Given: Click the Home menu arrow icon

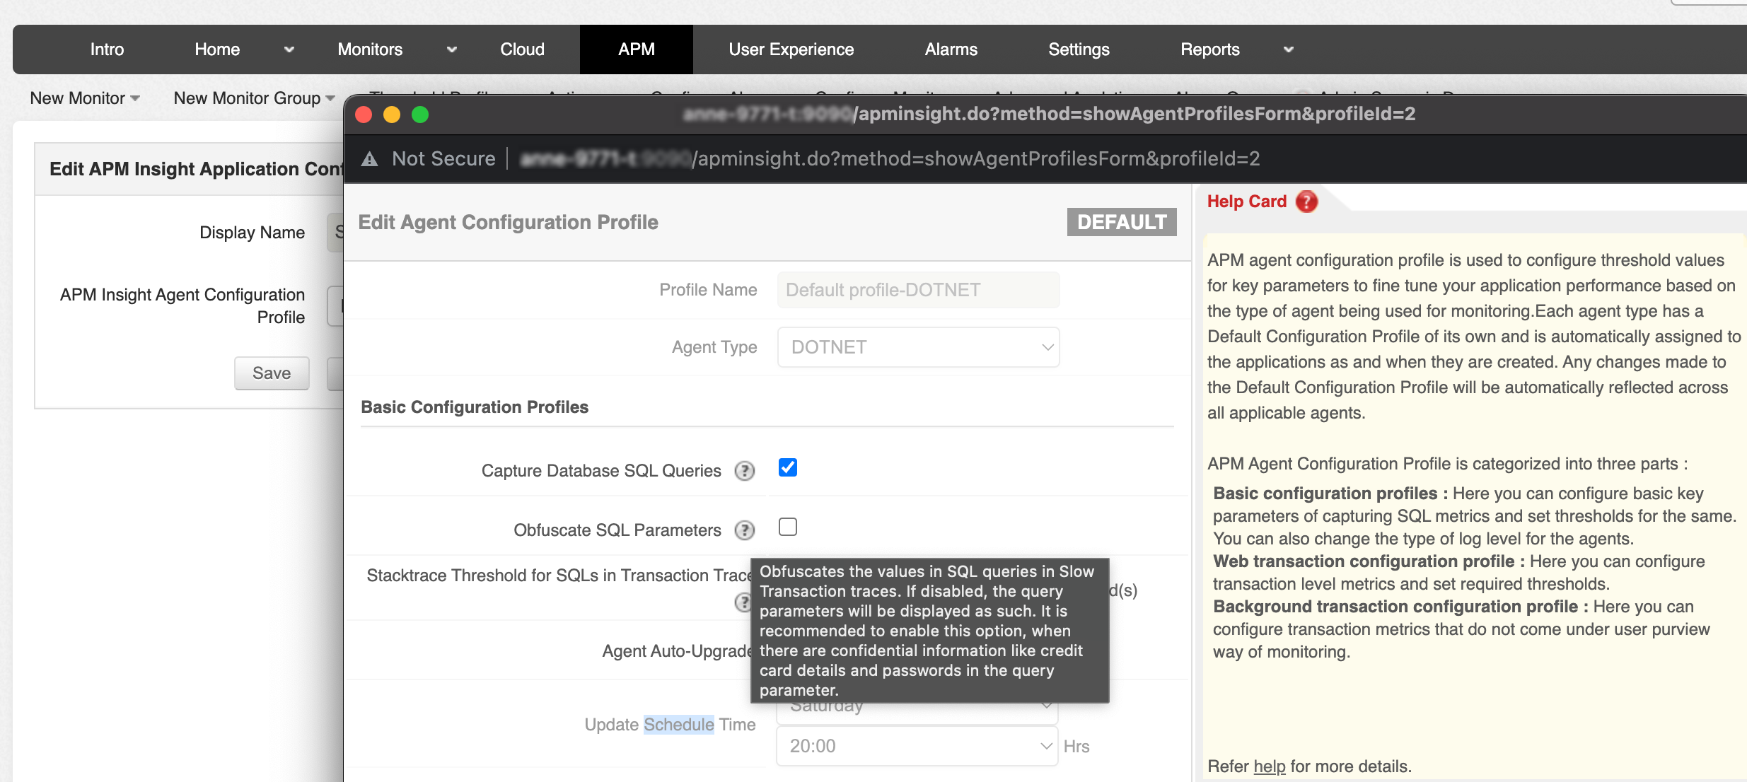Looking at the screenshot, I should tap(289, 49).
